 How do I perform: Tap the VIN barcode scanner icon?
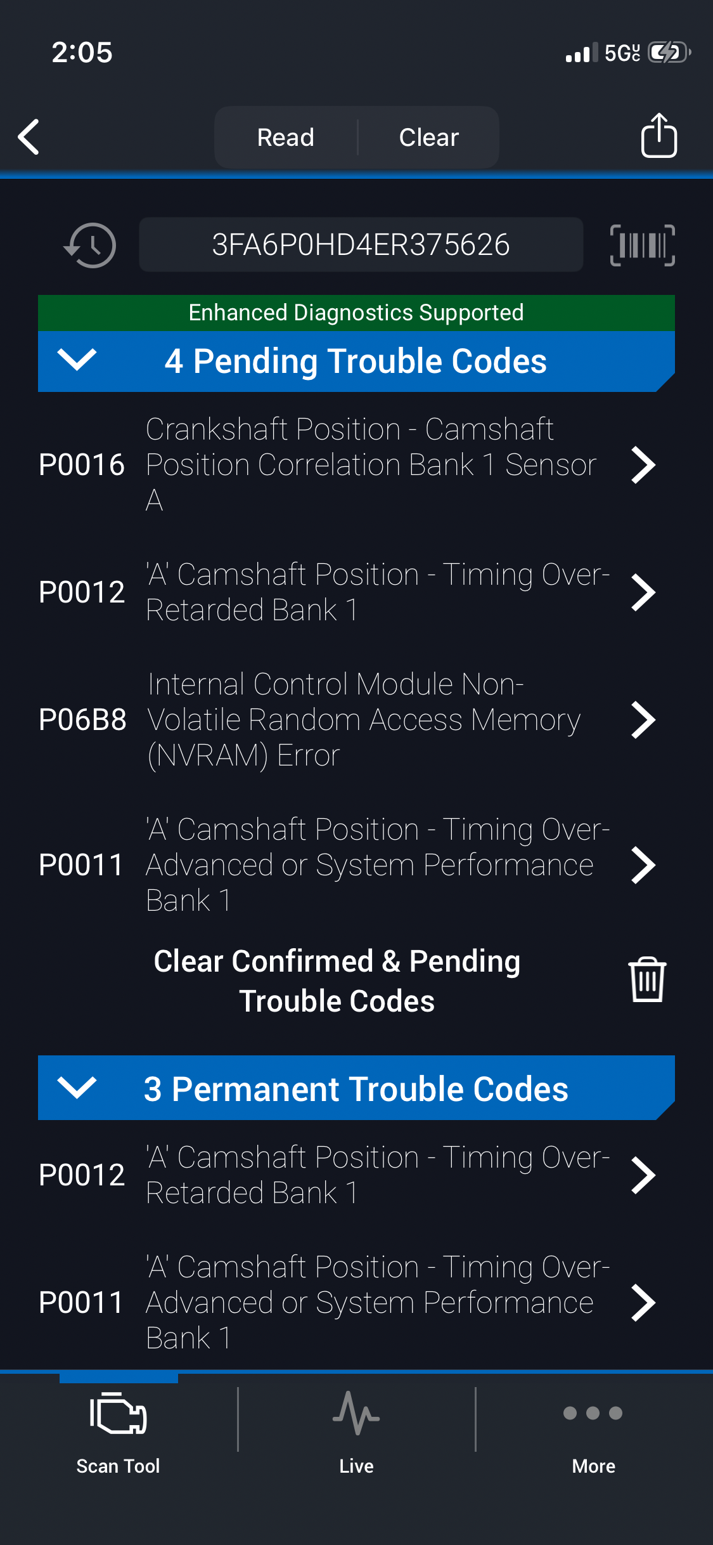642,245
